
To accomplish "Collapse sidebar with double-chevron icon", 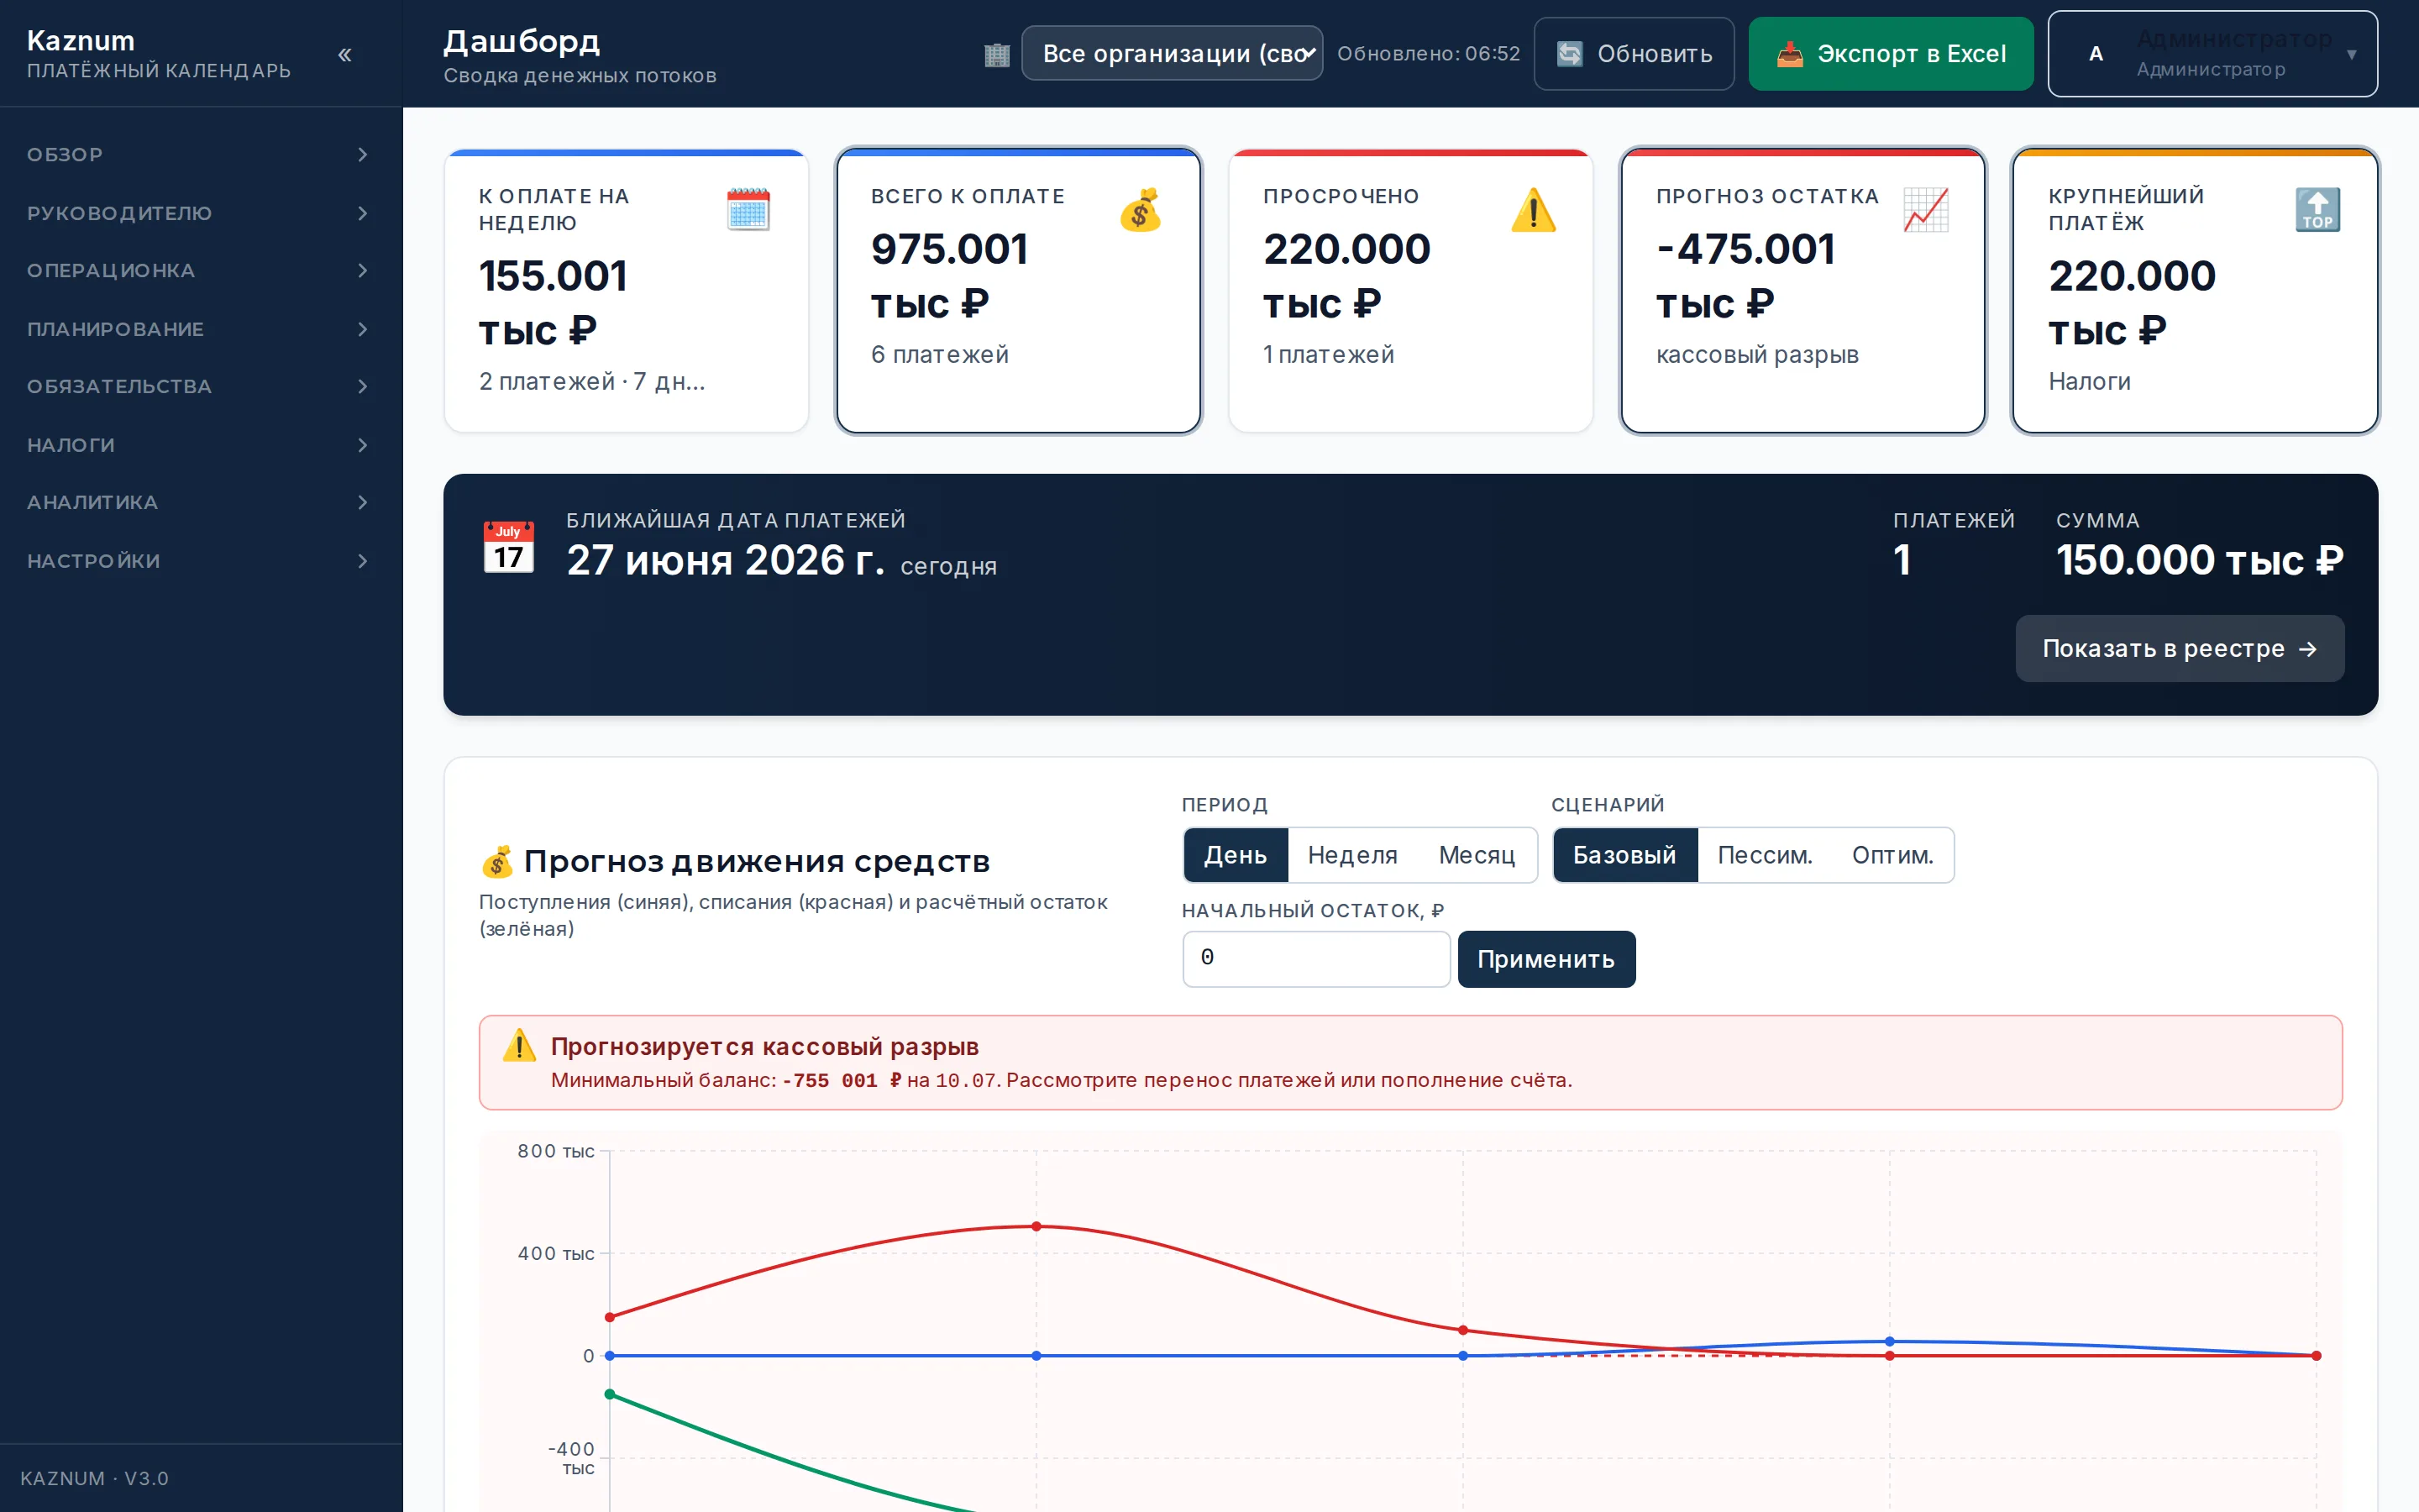I will click(x=345, y=55).
